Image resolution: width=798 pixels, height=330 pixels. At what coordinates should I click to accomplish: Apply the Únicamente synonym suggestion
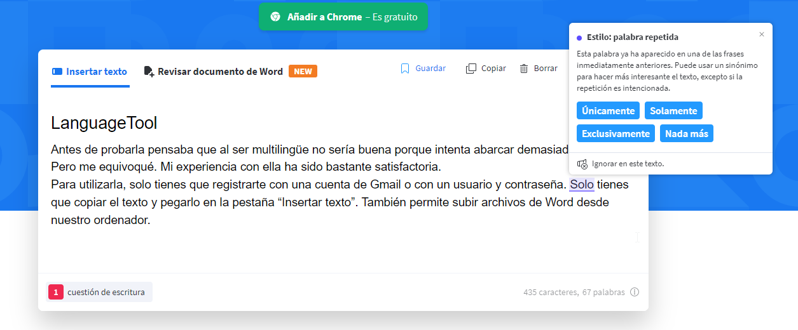(608, 110)
